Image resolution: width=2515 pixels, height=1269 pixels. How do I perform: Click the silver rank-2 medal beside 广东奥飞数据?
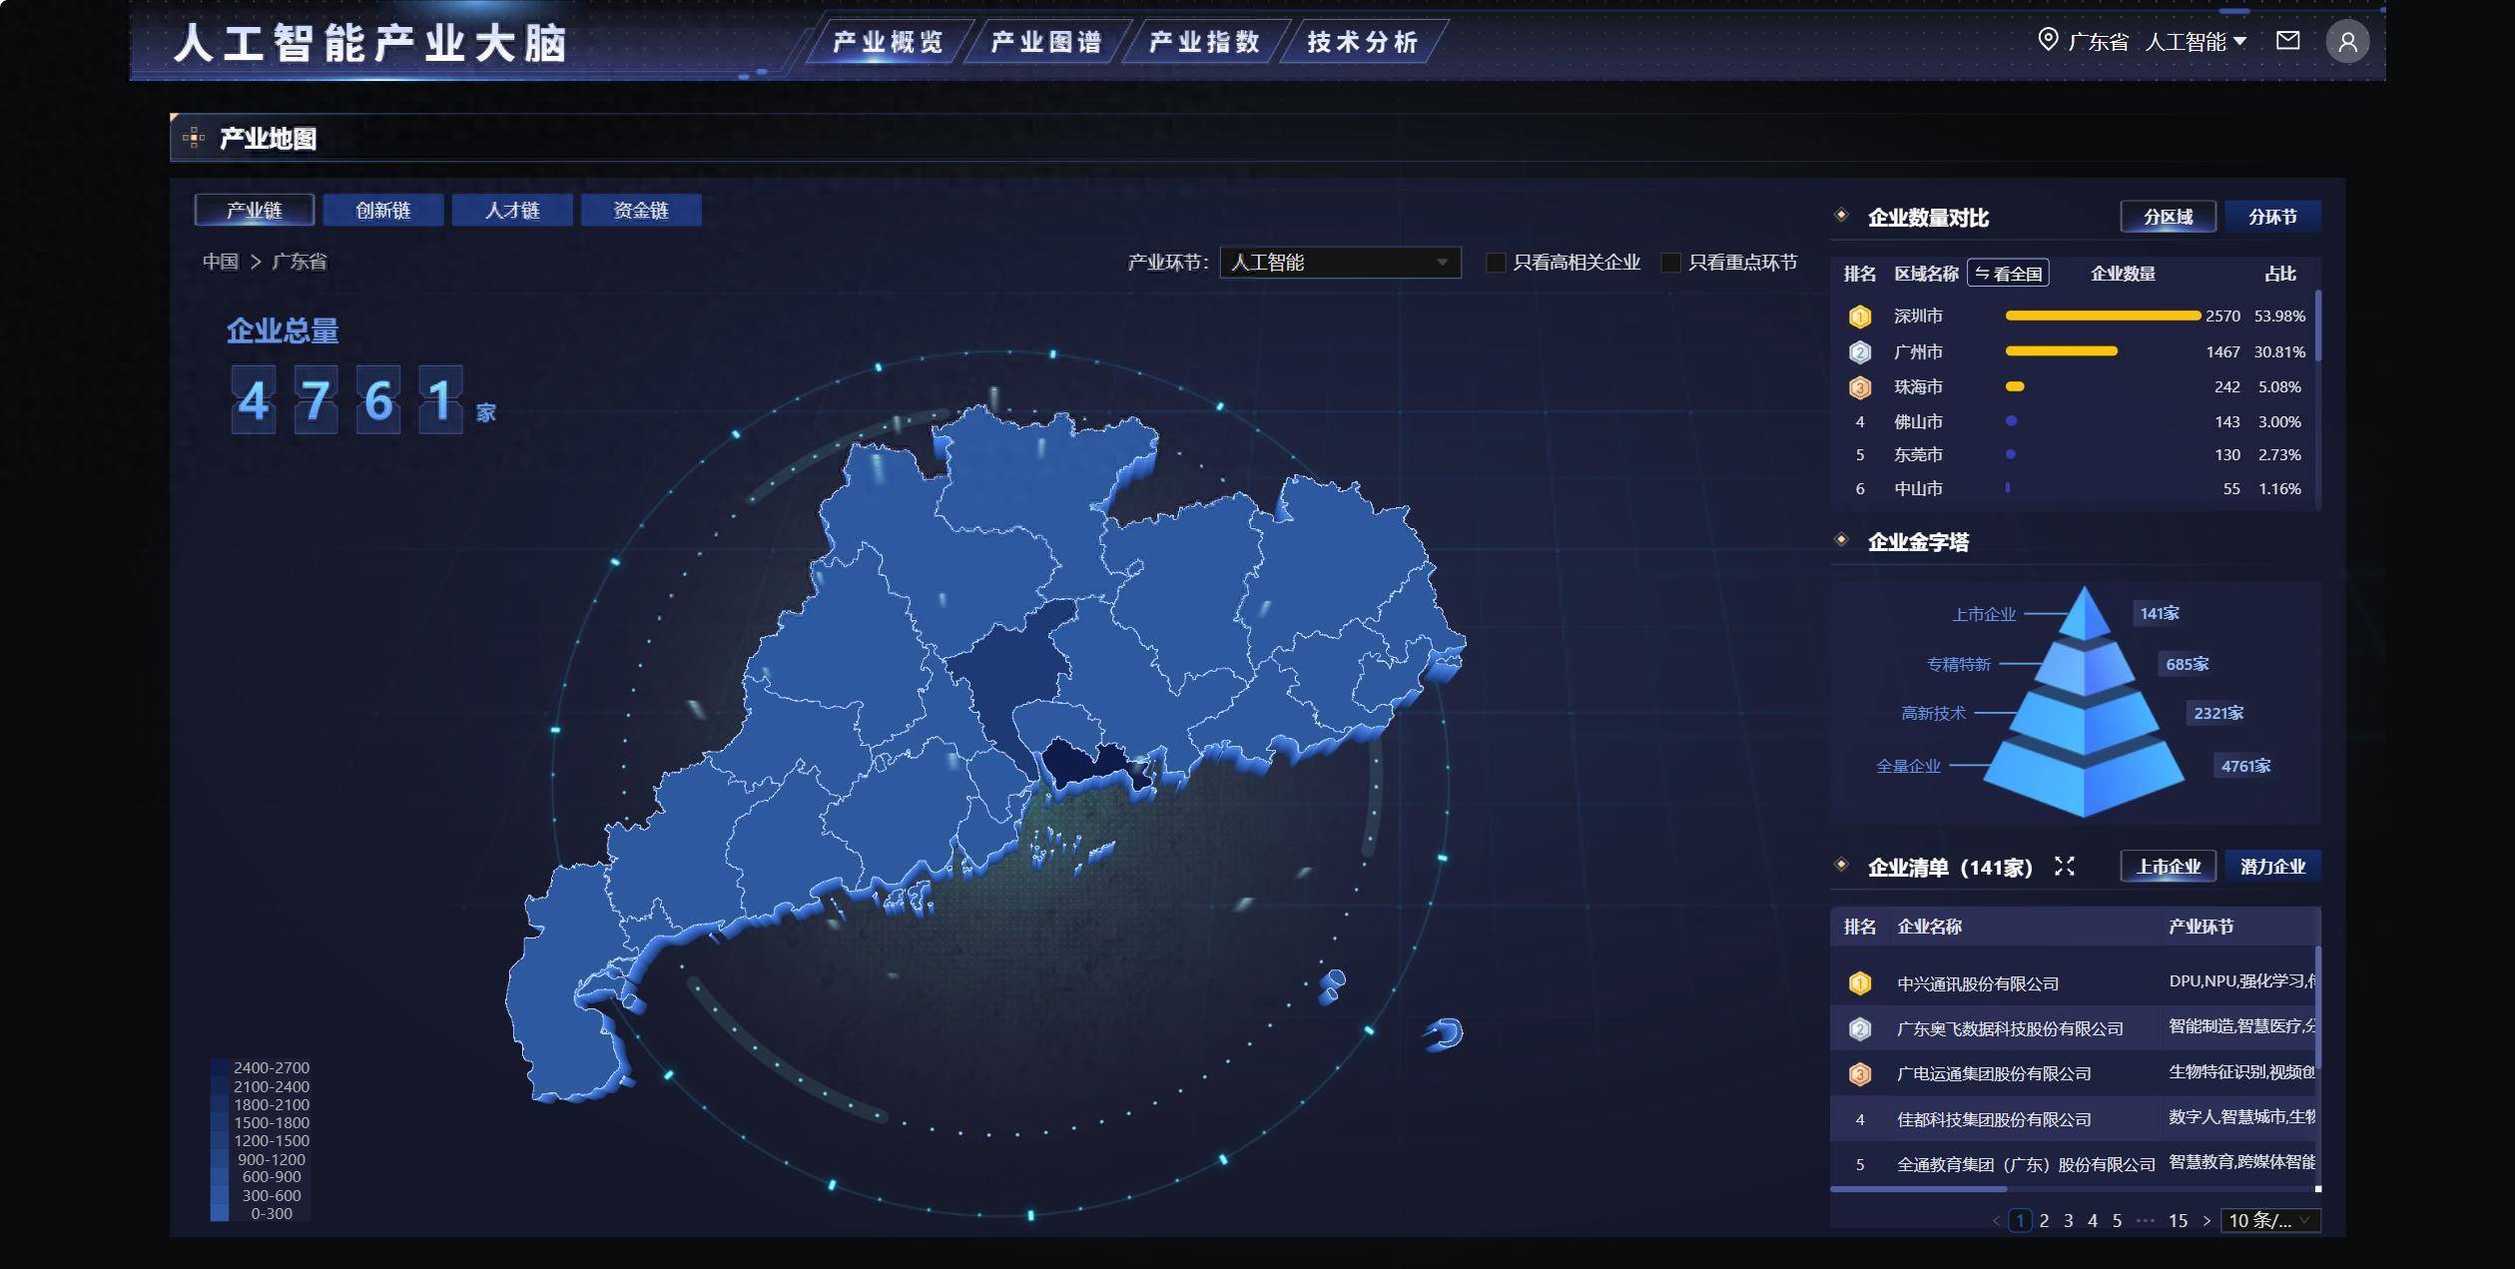click(1859, 1028)
